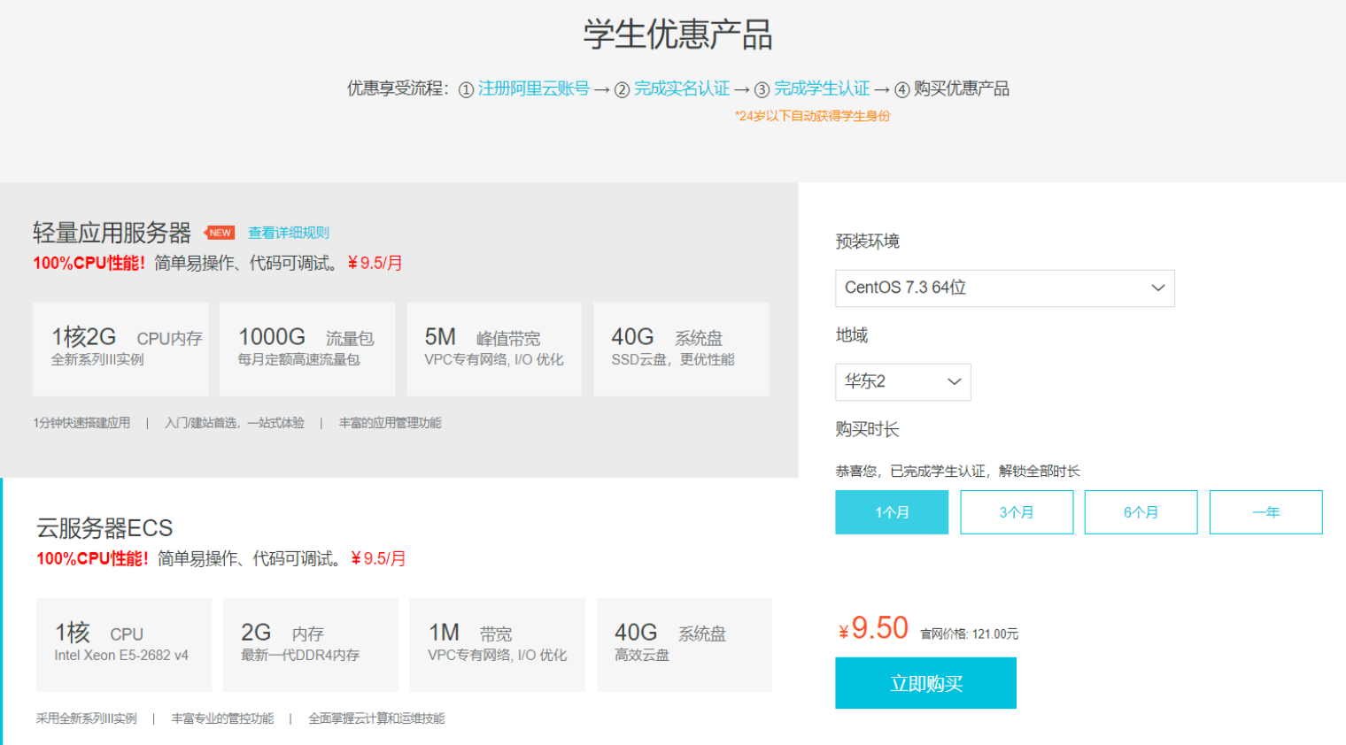Select the 2G 内存 DDR4 card

[x=311, y=645]
